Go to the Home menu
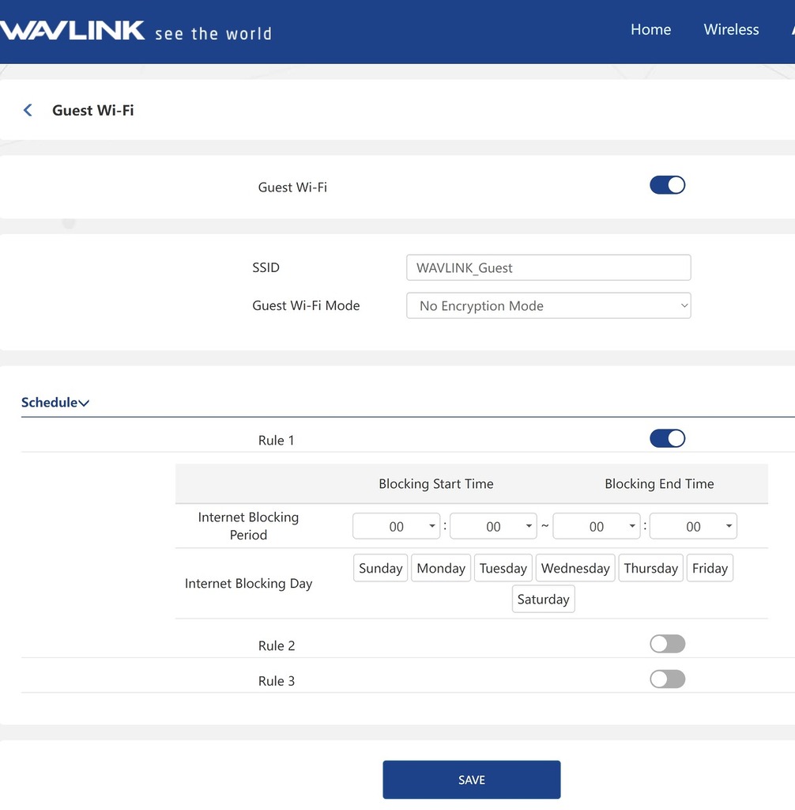This screenshot has width=795, height=810. 650,30
